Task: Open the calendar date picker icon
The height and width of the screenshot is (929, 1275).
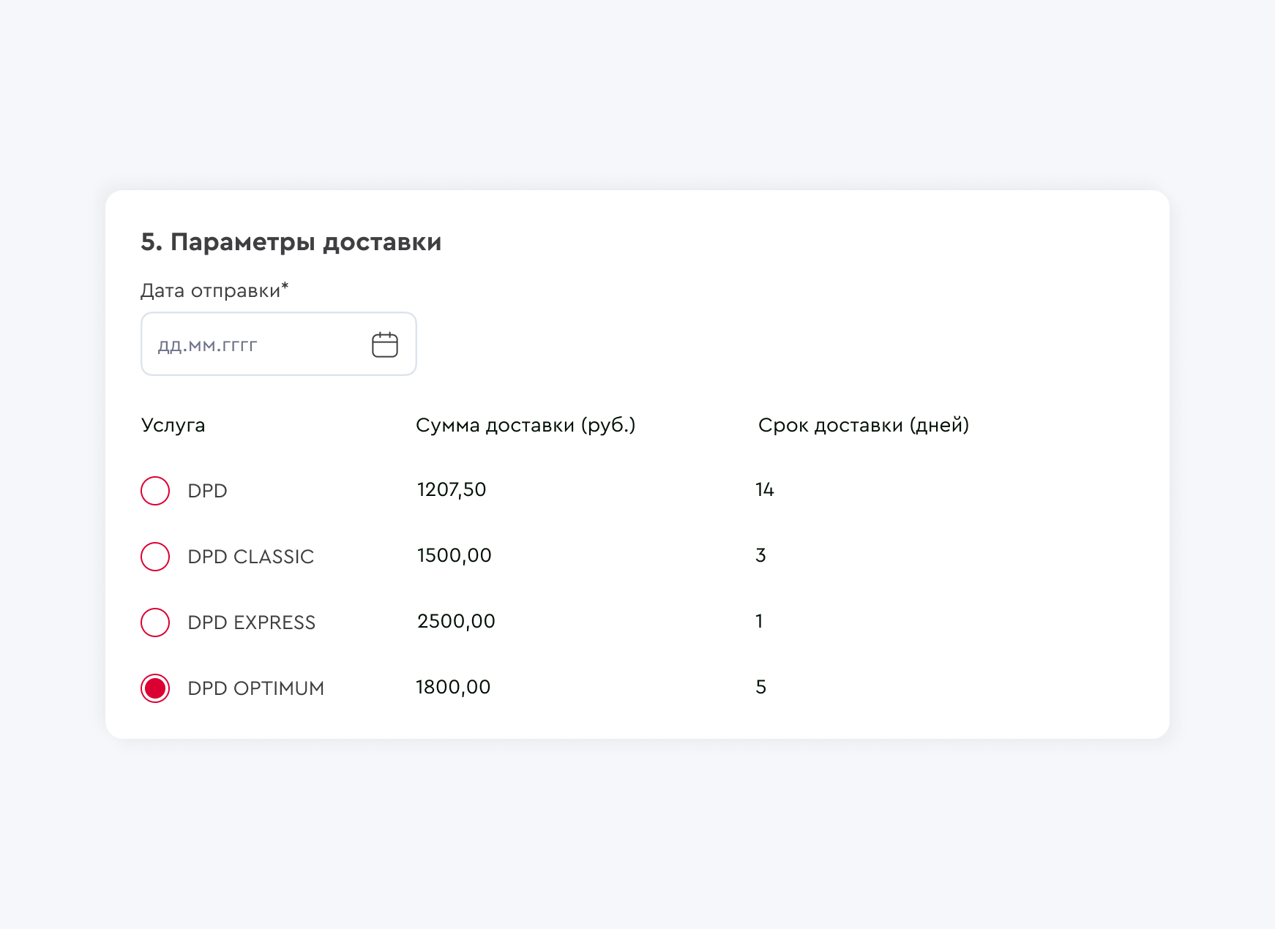Action: [384, 345]
